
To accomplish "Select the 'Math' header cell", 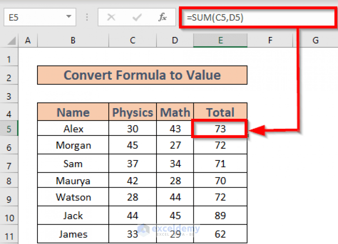I will 175,112.
